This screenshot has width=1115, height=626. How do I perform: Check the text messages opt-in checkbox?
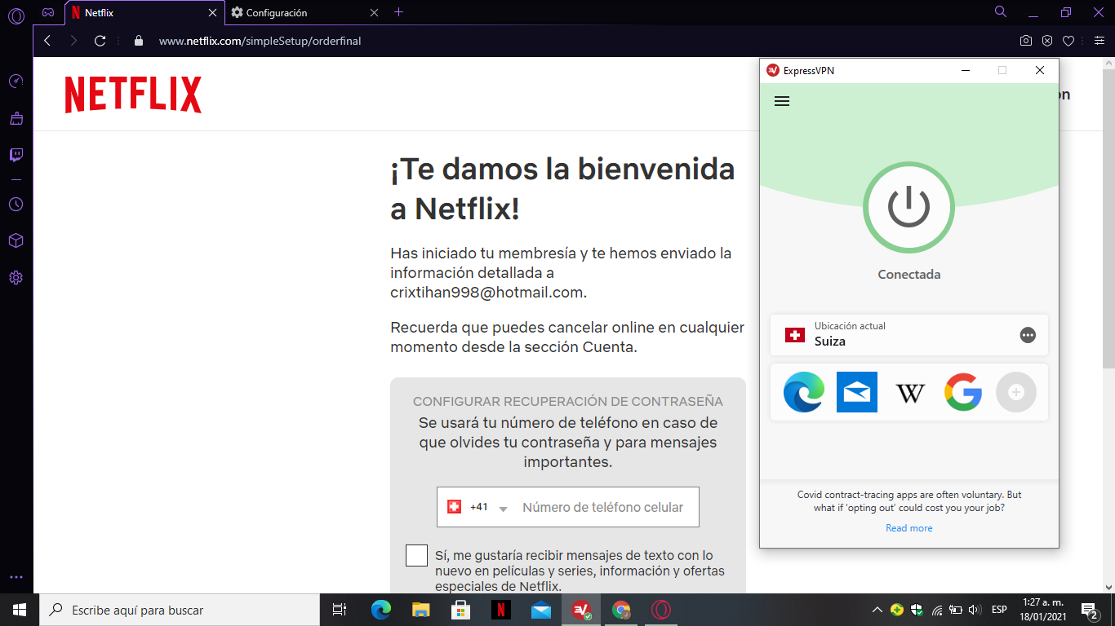[416, 555]
